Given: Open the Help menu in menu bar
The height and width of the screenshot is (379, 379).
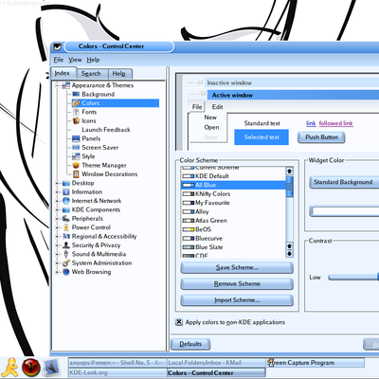Looking at the screenshot, I should point(93,60).
